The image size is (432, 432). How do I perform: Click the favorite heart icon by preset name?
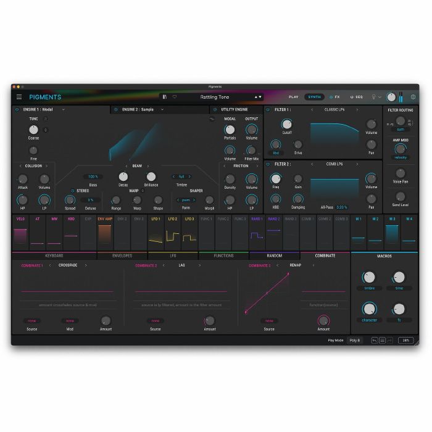tap(175, 97)
